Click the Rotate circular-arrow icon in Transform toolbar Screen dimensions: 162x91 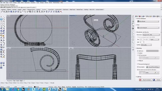(32, 12)
